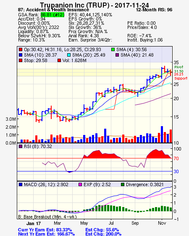The image size is (189, 236).
Task: Click the blue RSI 30 oversold level label
Action: click(x=176, y=171)
